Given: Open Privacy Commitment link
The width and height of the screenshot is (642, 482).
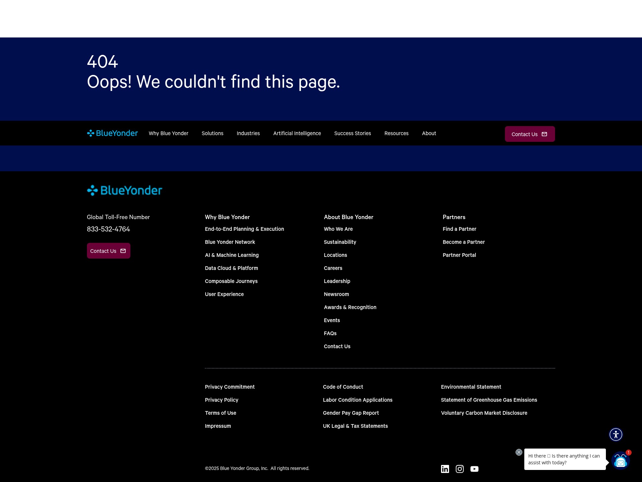Looking at the screenshot, I should [x=230, y=387].
